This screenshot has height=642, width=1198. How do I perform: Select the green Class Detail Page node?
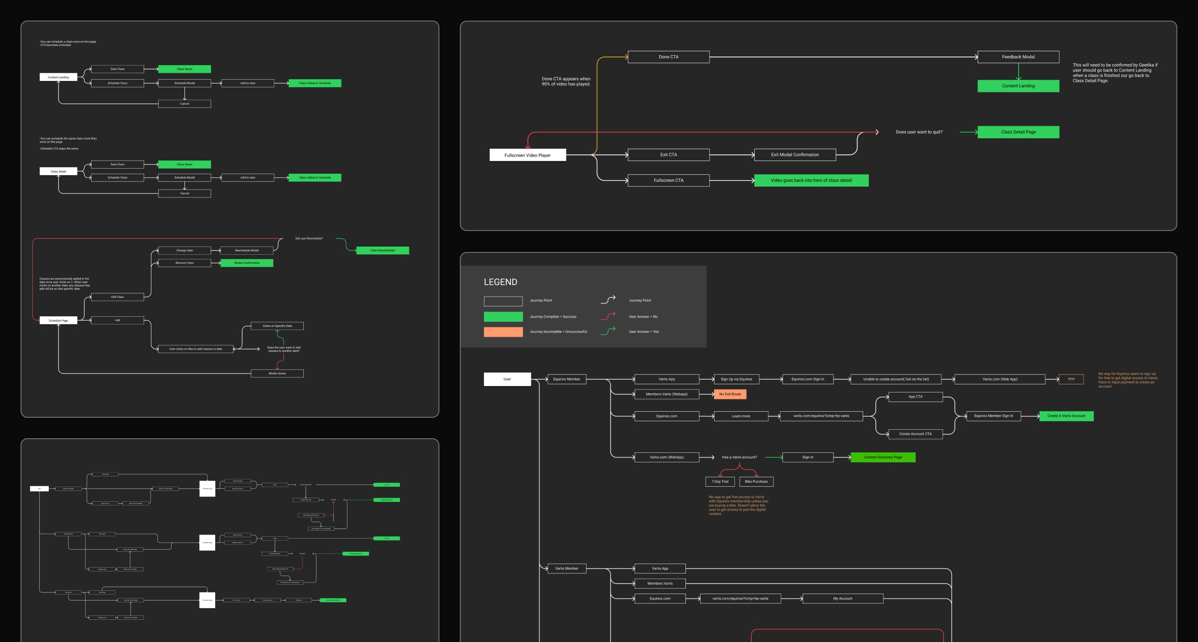[x=1018, y=132]
